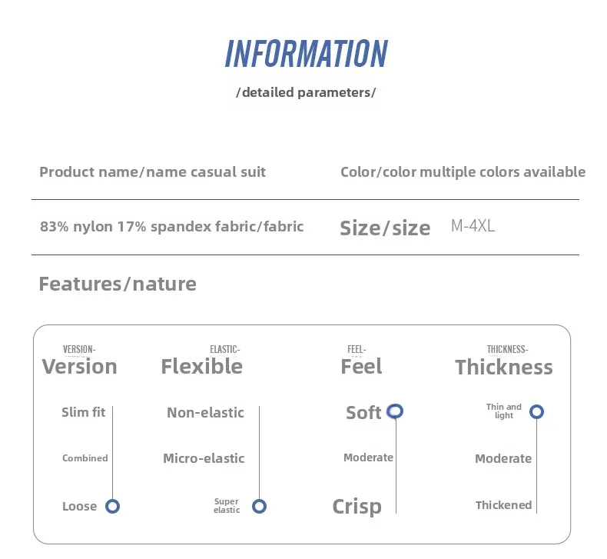Viewport: 607px width, 559px height.
Task: Select the Micro-elastic option label
Action: (x=204, y=458)
